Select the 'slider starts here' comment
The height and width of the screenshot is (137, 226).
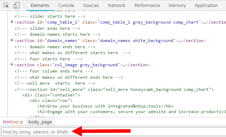click(50, 16)
